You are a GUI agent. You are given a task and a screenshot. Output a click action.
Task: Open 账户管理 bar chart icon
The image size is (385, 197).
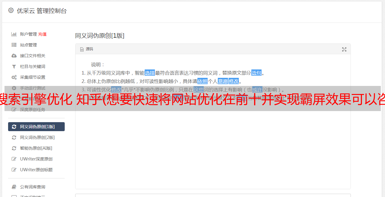click(x=14, y=34)
